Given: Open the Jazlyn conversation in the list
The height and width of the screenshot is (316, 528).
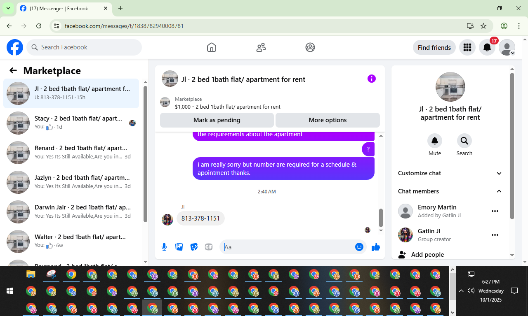Looking at the screenshot, I should click(71, 182).
